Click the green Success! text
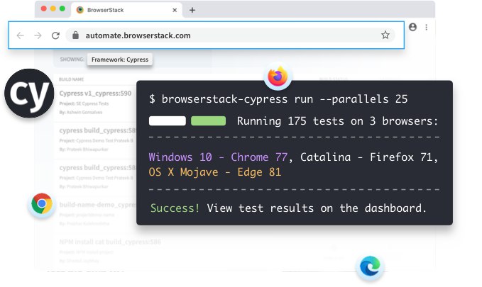482x287 pixels. pos(175,208)
